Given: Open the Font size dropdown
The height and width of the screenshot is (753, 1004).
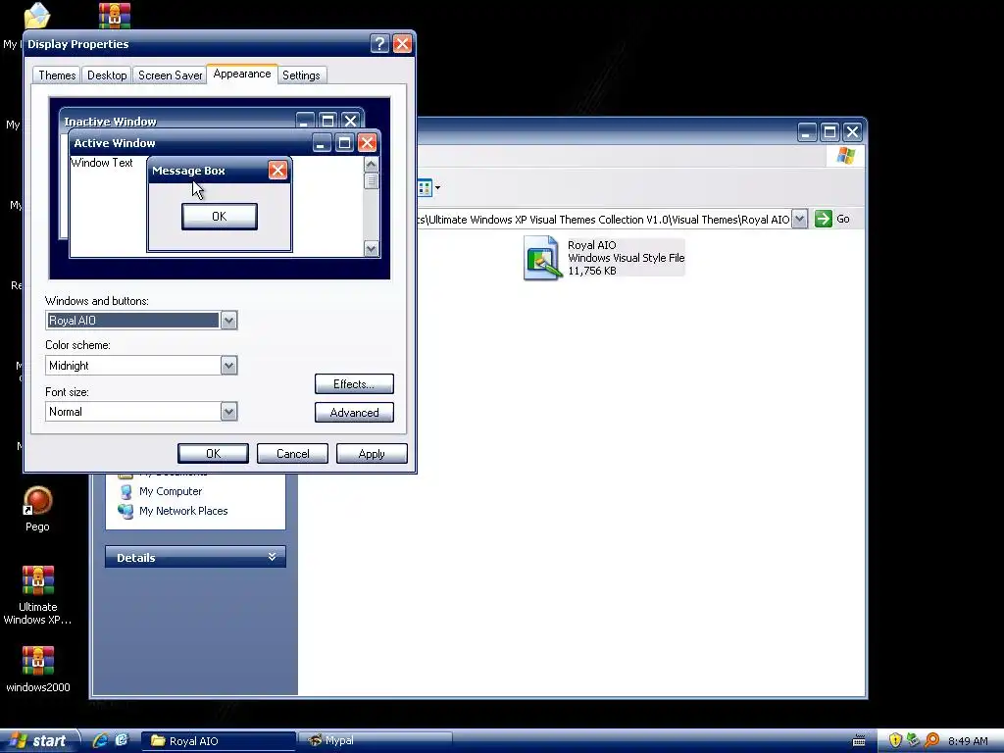Looking at the screenshot, I should click(x=228, y=412).
